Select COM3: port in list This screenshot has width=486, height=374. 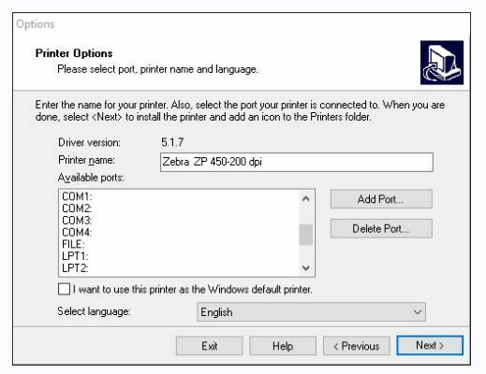(179, 221)
